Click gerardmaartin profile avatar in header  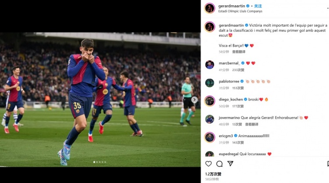coord(210,8)
